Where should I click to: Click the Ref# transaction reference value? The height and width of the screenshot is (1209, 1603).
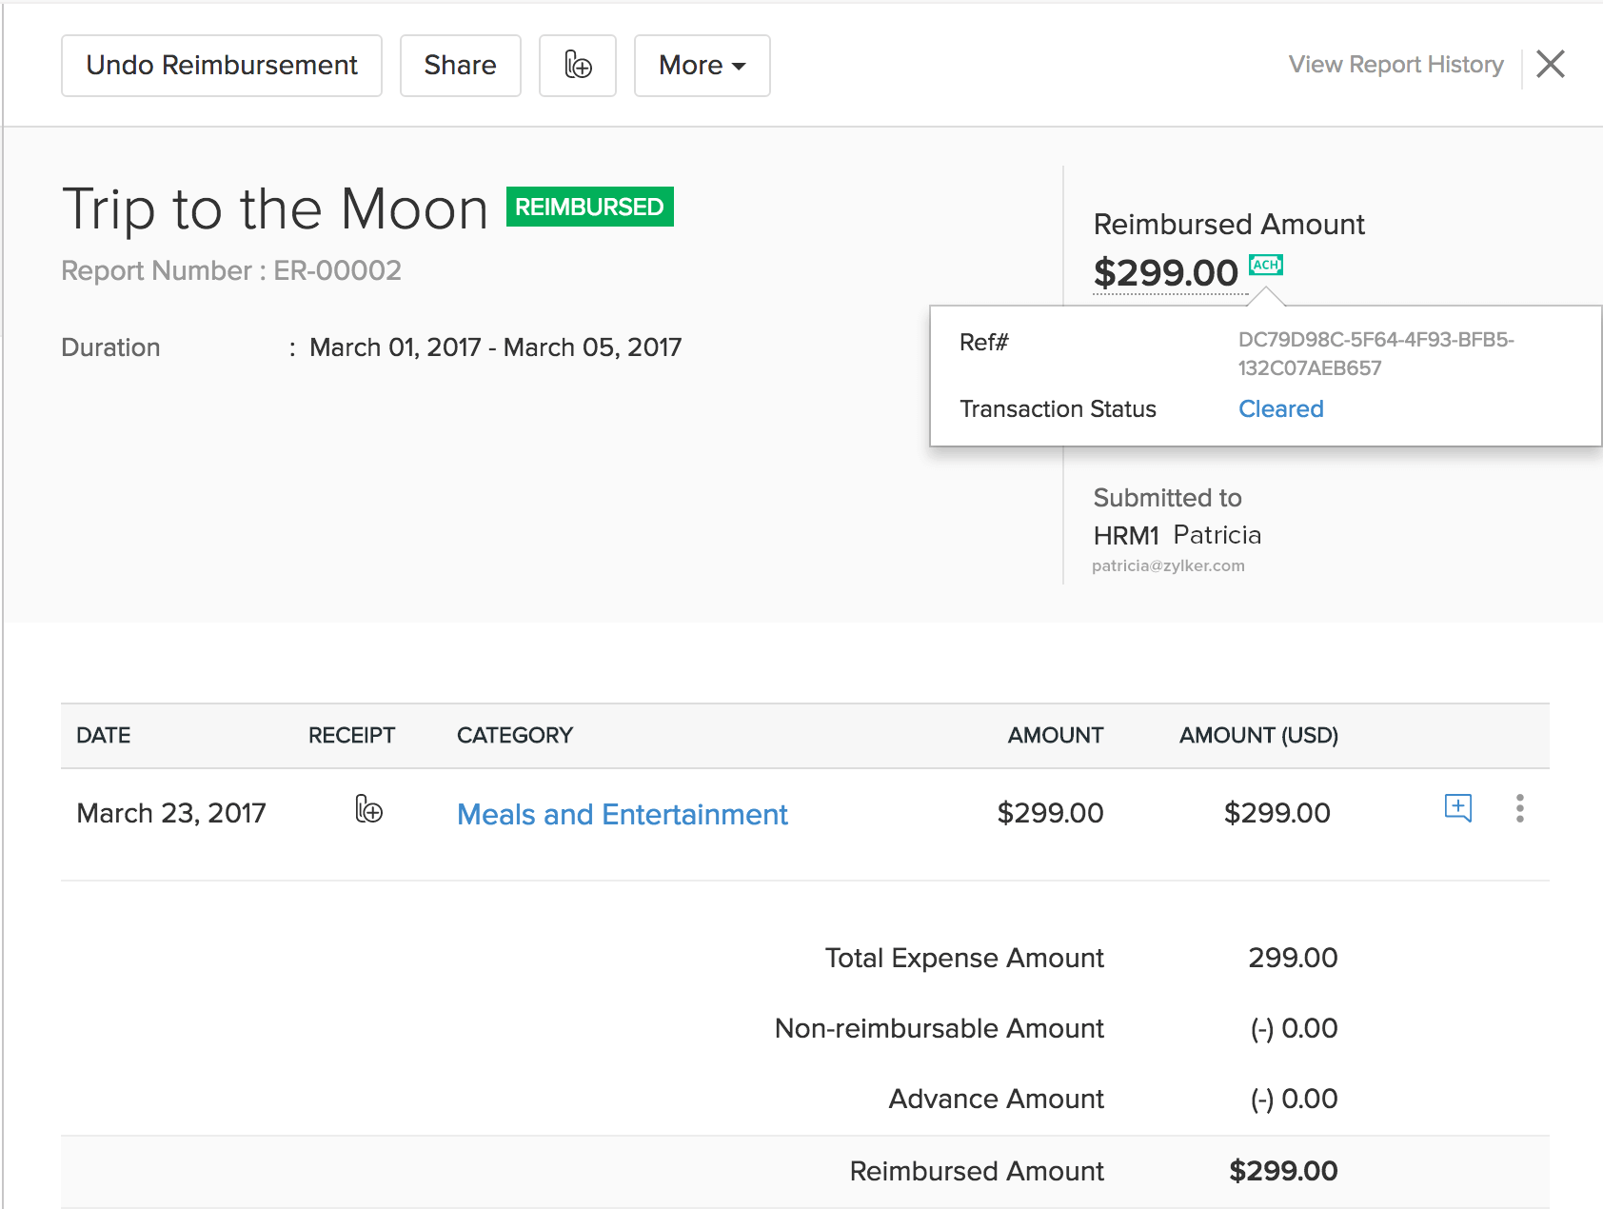pos(1376,353)
